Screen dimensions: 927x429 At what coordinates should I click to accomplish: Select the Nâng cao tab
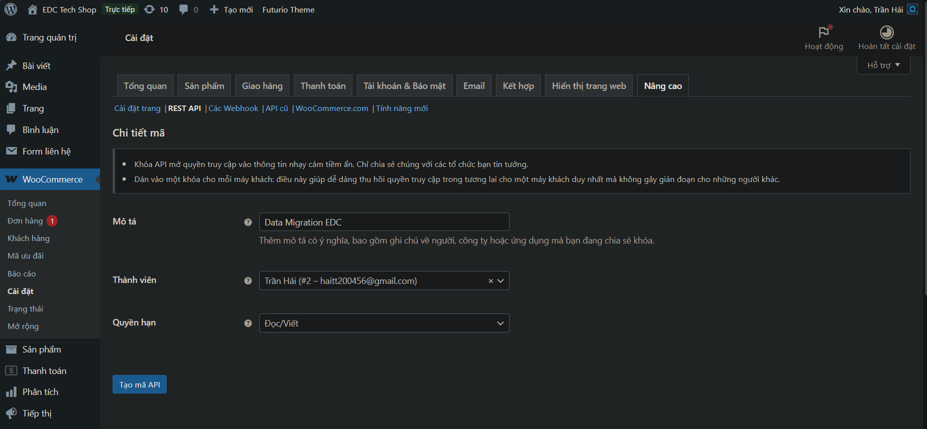663,85
